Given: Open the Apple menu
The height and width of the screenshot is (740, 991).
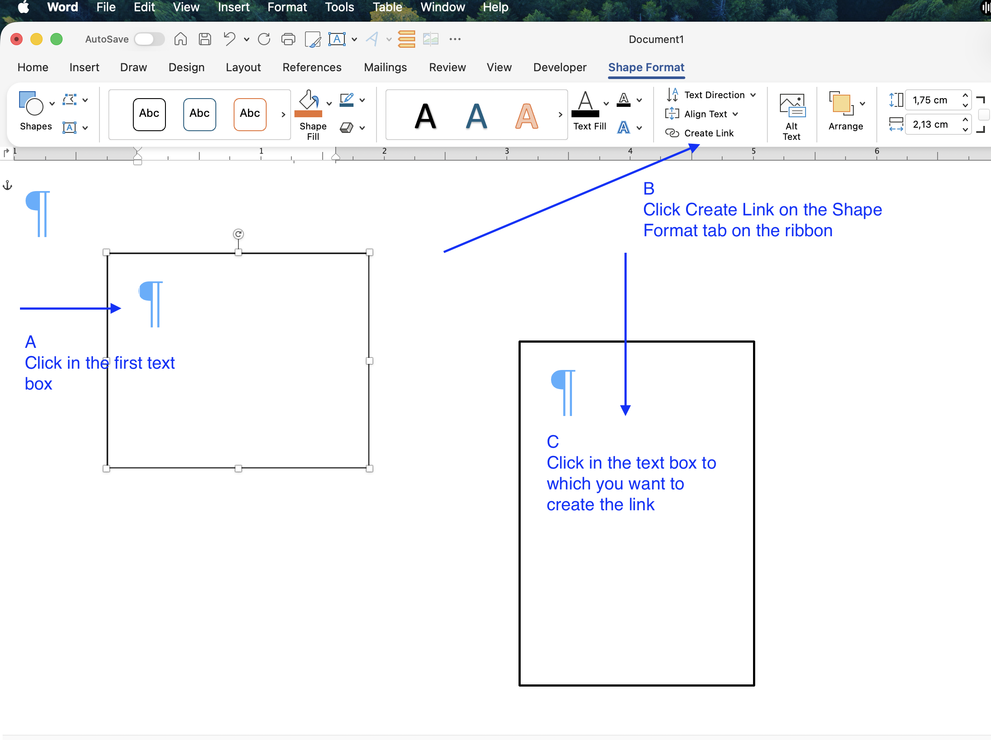Looking at the screenshot, I should coord(23,8).
